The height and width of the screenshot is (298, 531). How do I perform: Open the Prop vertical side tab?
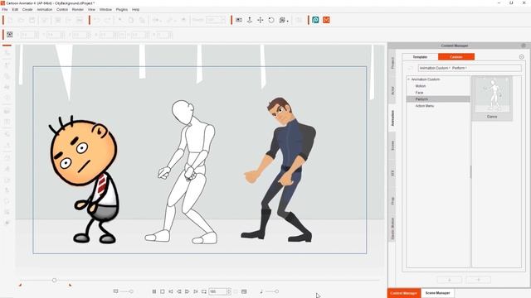(x=392, y=200)
